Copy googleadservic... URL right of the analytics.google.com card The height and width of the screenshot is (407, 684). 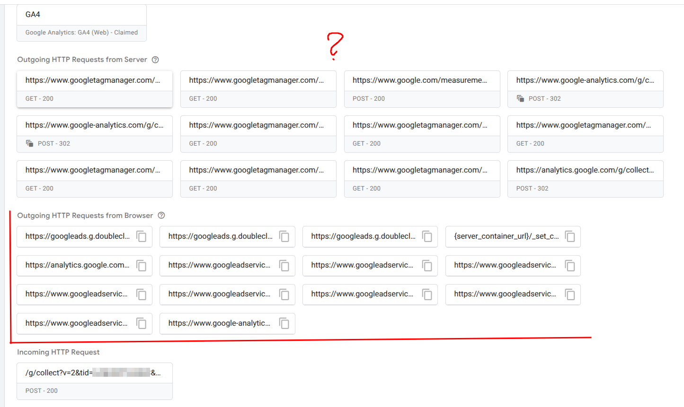(284, 266)
